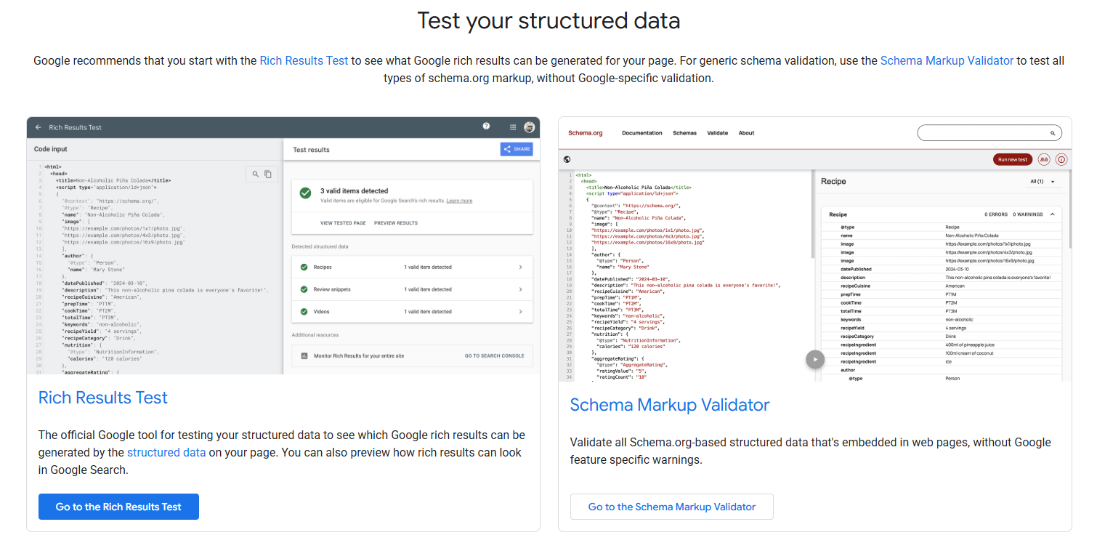The image size is (1097, 551).
Task: Click the globe icon in the validator toolbar
Action: click(x=567, y=159)
